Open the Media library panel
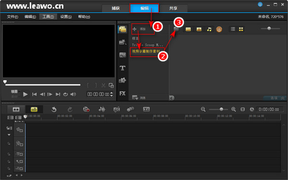Image resolution: width=288 pixels, height=180 pixels. 122,29
